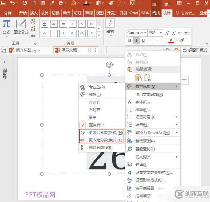Open the 墨迹公式 ink equation tool
Image resolution: width=210 pixels, height=202 pixels.
tap(21, 27)
